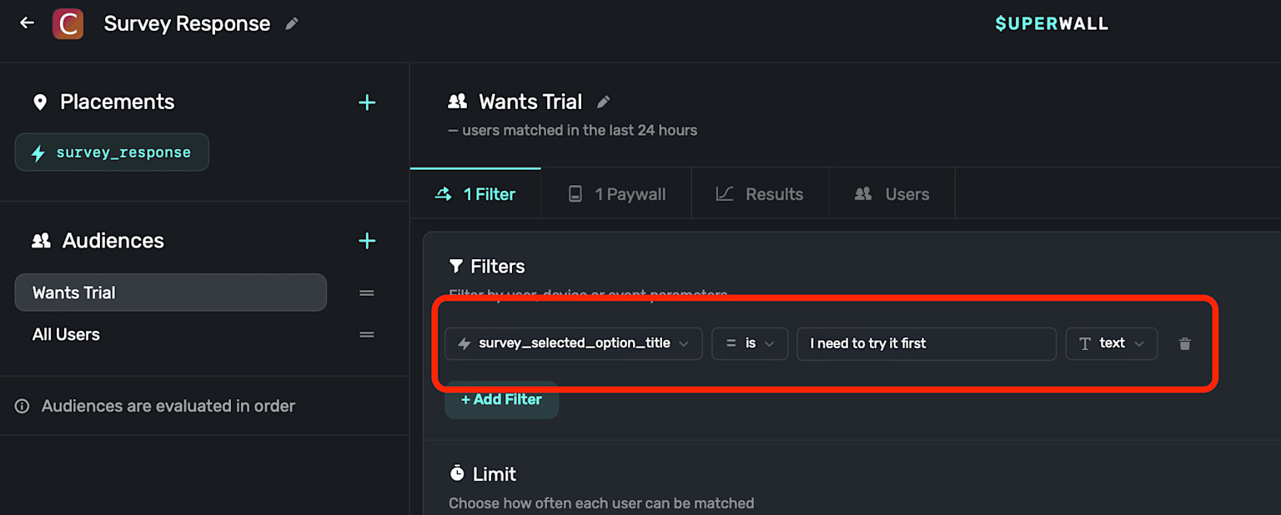Open the text type dropdown
The image size is (1281, 515).
click(x=1111, y=343)
